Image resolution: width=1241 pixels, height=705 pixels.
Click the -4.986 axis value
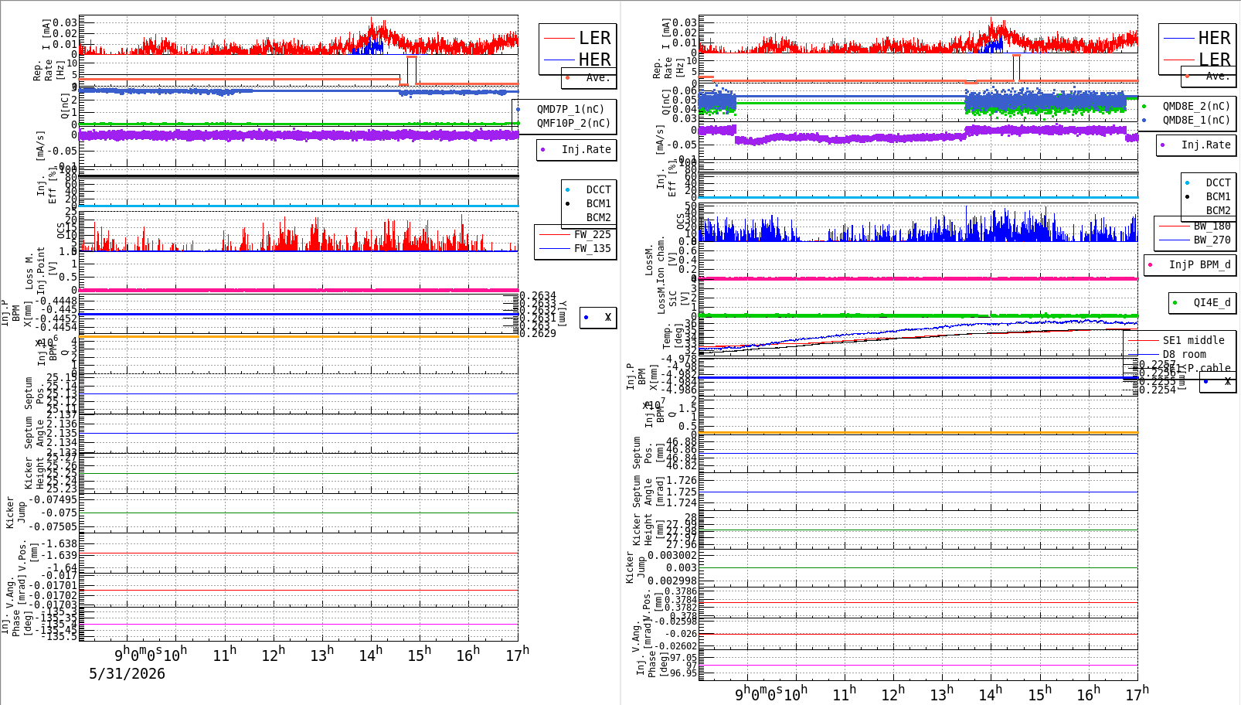pos(678,389)
